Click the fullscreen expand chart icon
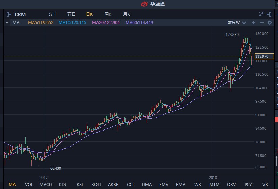 click(261, 14)
